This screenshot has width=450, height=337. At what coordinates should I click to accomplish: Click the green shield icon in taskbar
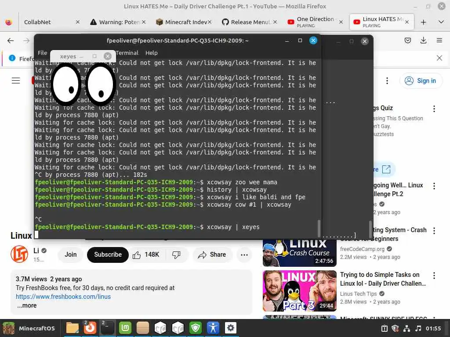click(196, 328)
